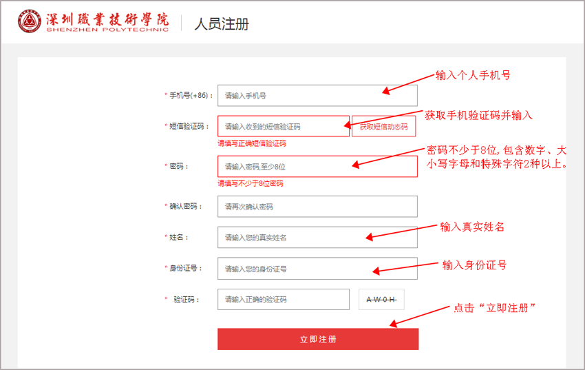585x370 pixels.
Task: Click the 短信验证码 field label
Action: (x=187, y=127)
